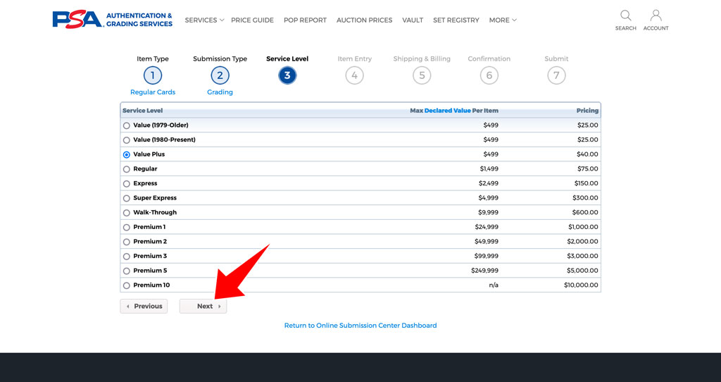This screenshot has width=721, height=382.
Task: Click the $600.00 Walk-Through price
Action: tap(585, 212)
